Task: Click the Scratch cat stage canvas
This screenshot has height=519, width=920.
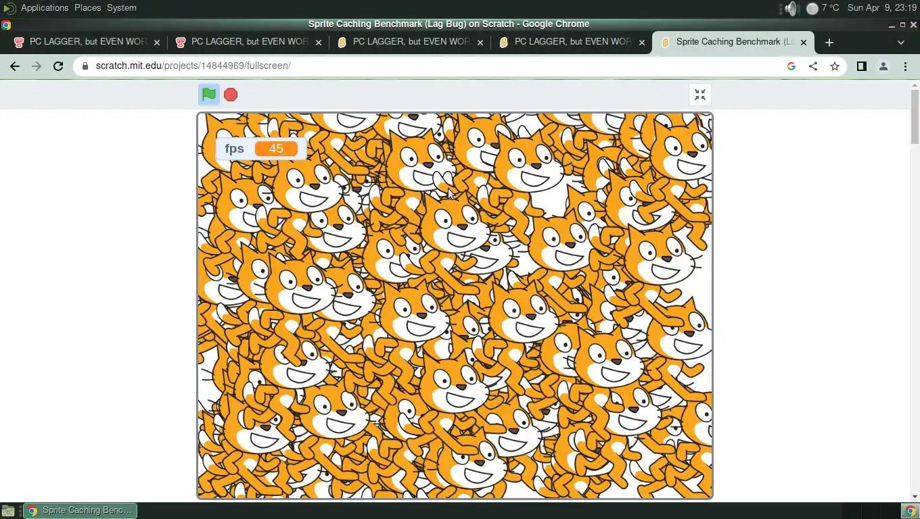Action: click(455, 306)
